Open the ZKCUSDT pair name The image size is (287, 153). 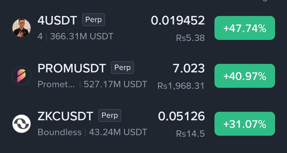click(x=65, y=116)
